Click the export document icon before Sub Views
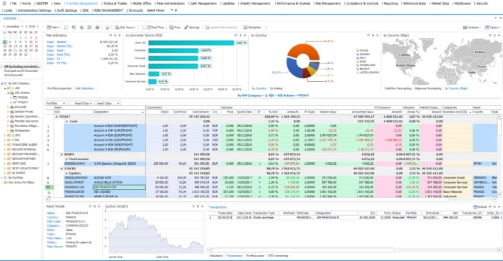 coord(107,27)
